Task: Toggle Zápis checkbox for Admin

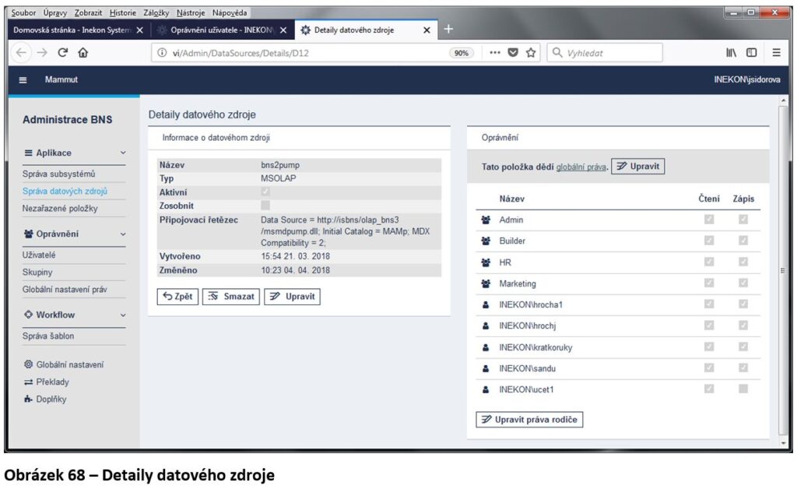Action: click(x=743, y=219)
